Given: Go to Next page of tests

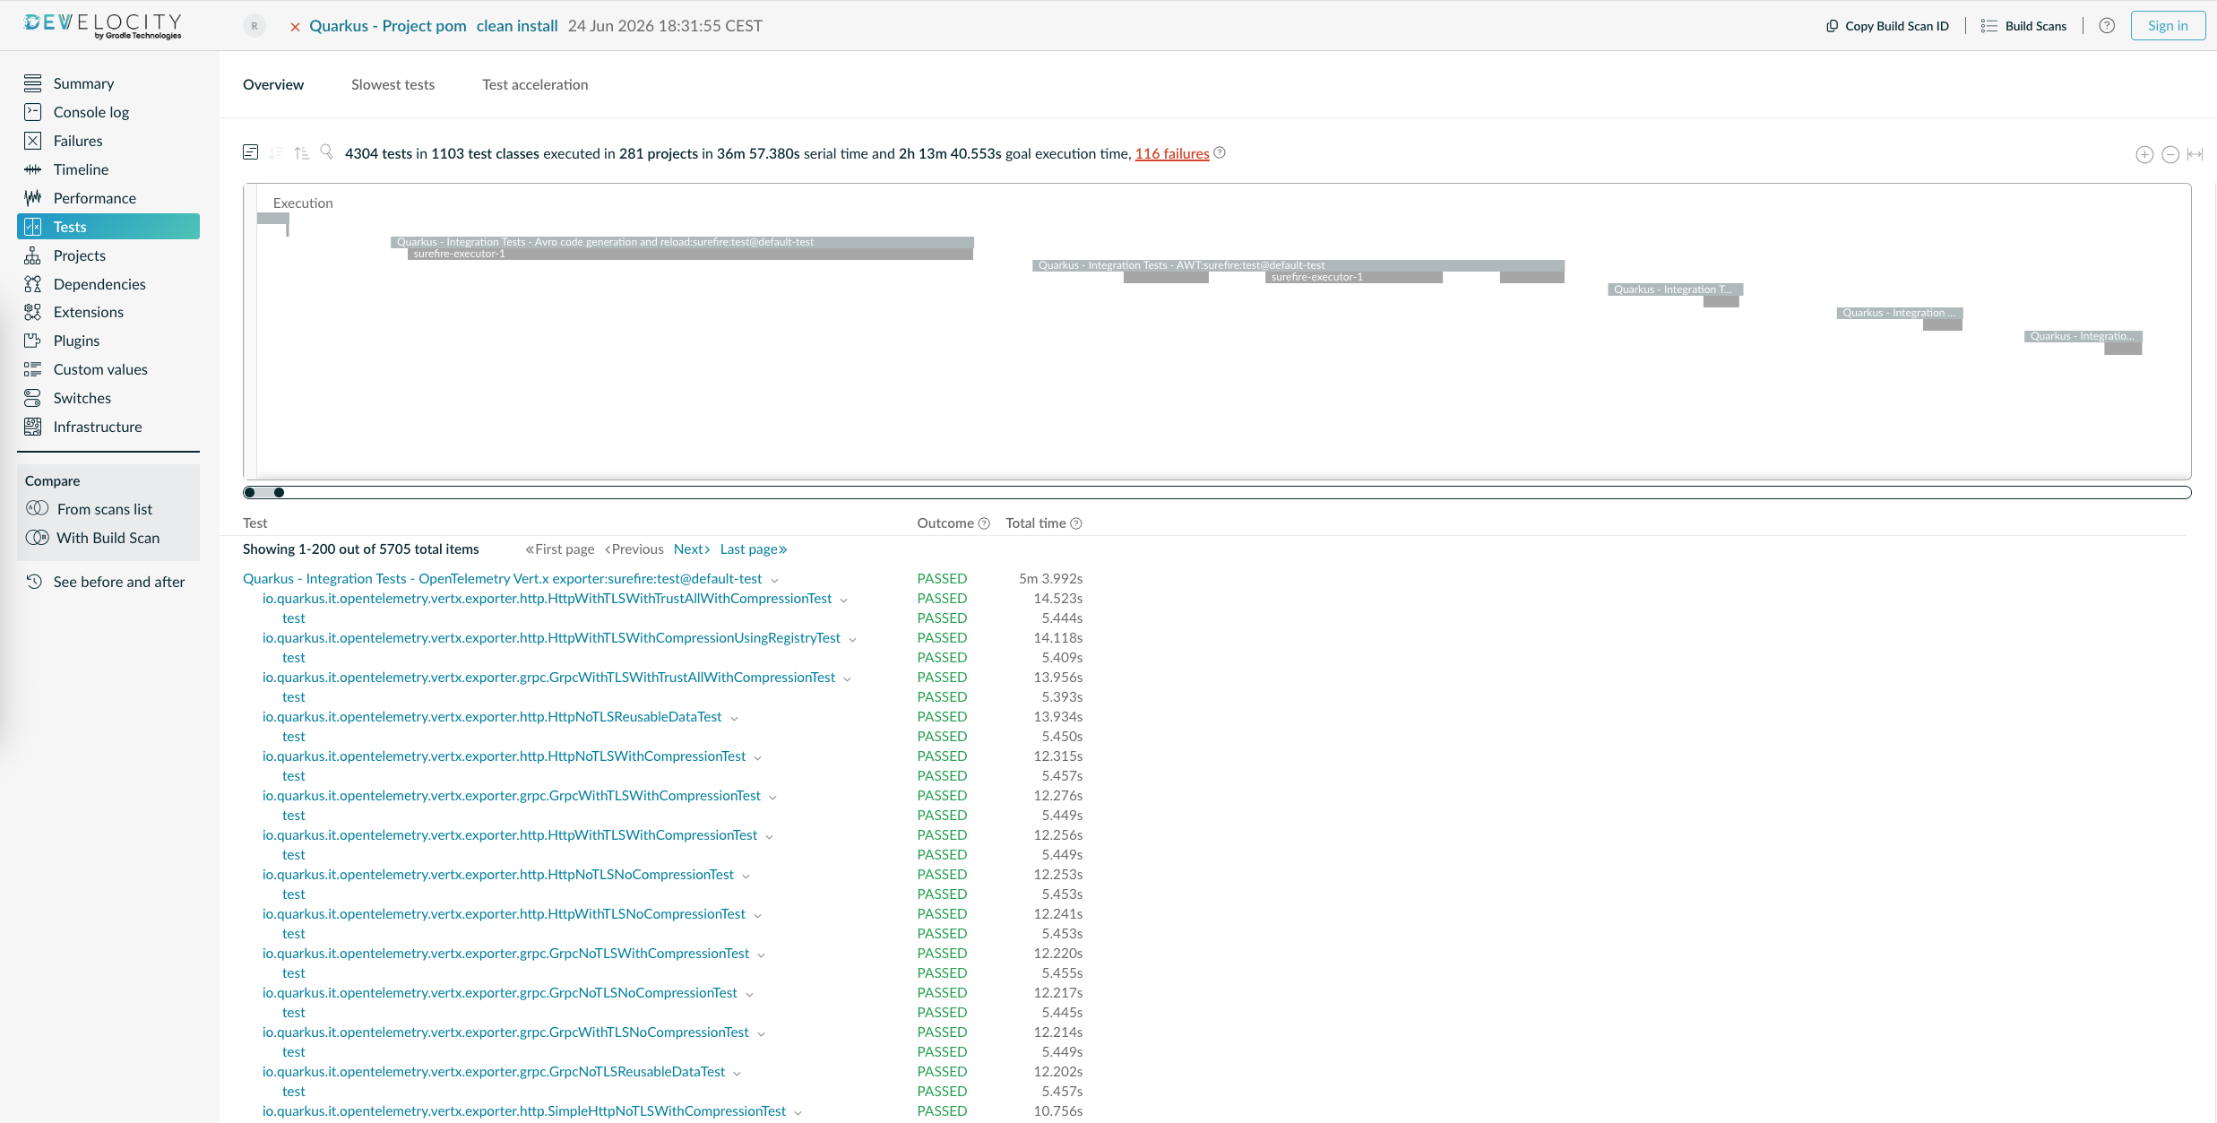Looking at the screenshot, I should click(692, 549).
